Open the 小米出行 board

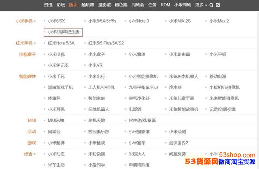click(97, 76)
